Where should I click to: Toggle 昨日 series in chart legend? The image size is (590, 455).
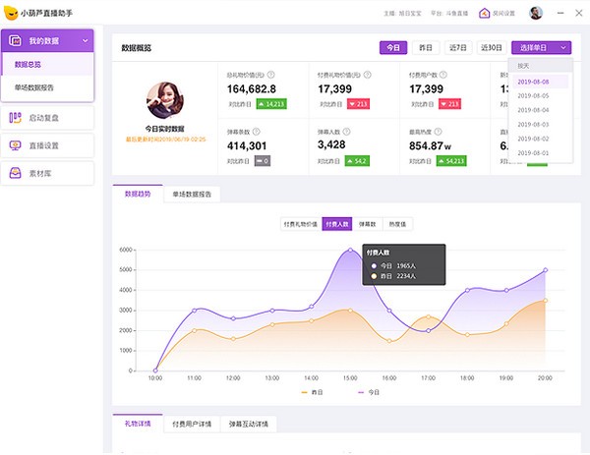point(311,393)
